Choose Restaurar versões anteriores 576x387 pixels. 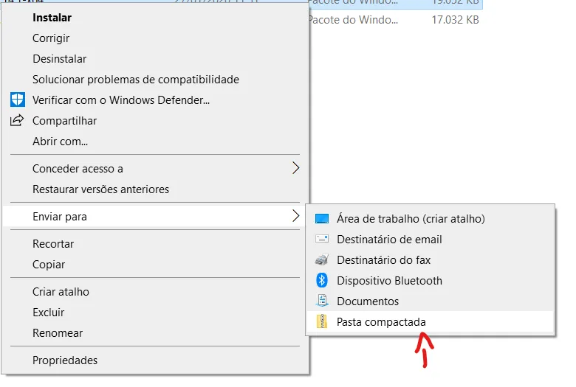point(100,189)
